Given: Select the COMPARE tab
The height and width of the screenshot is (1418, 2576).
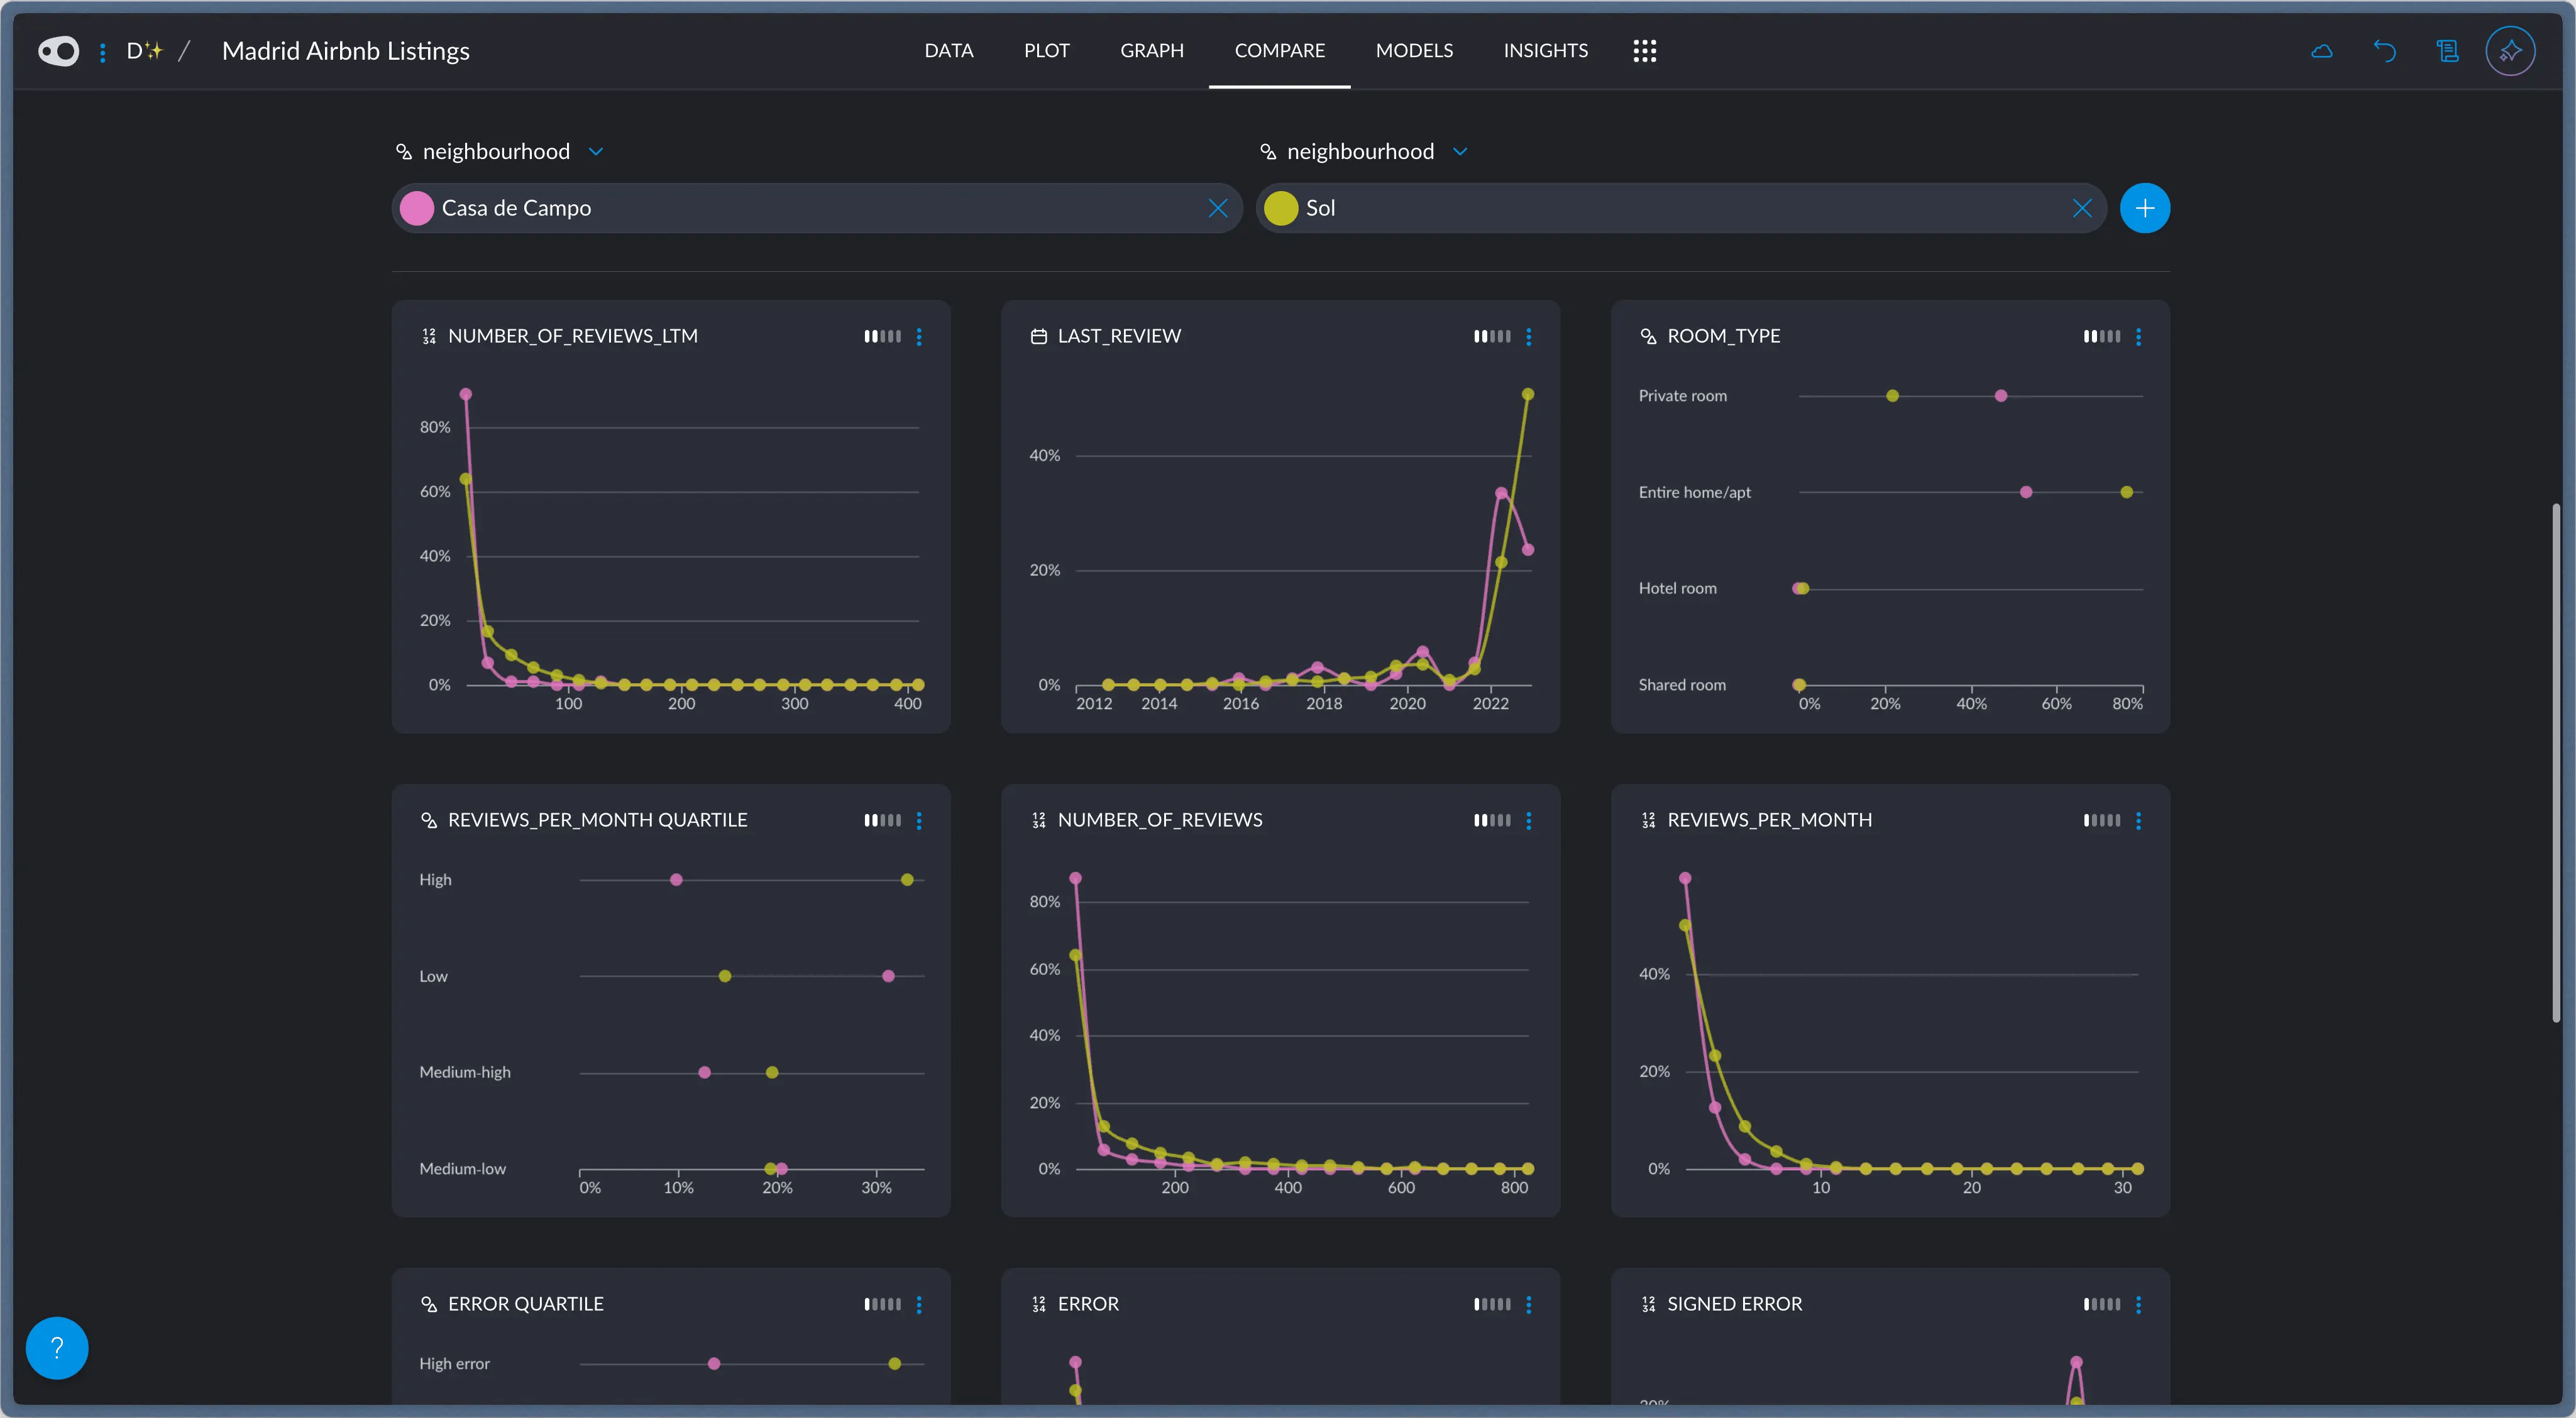Looking at the screenshot, I should (1280, 51).
